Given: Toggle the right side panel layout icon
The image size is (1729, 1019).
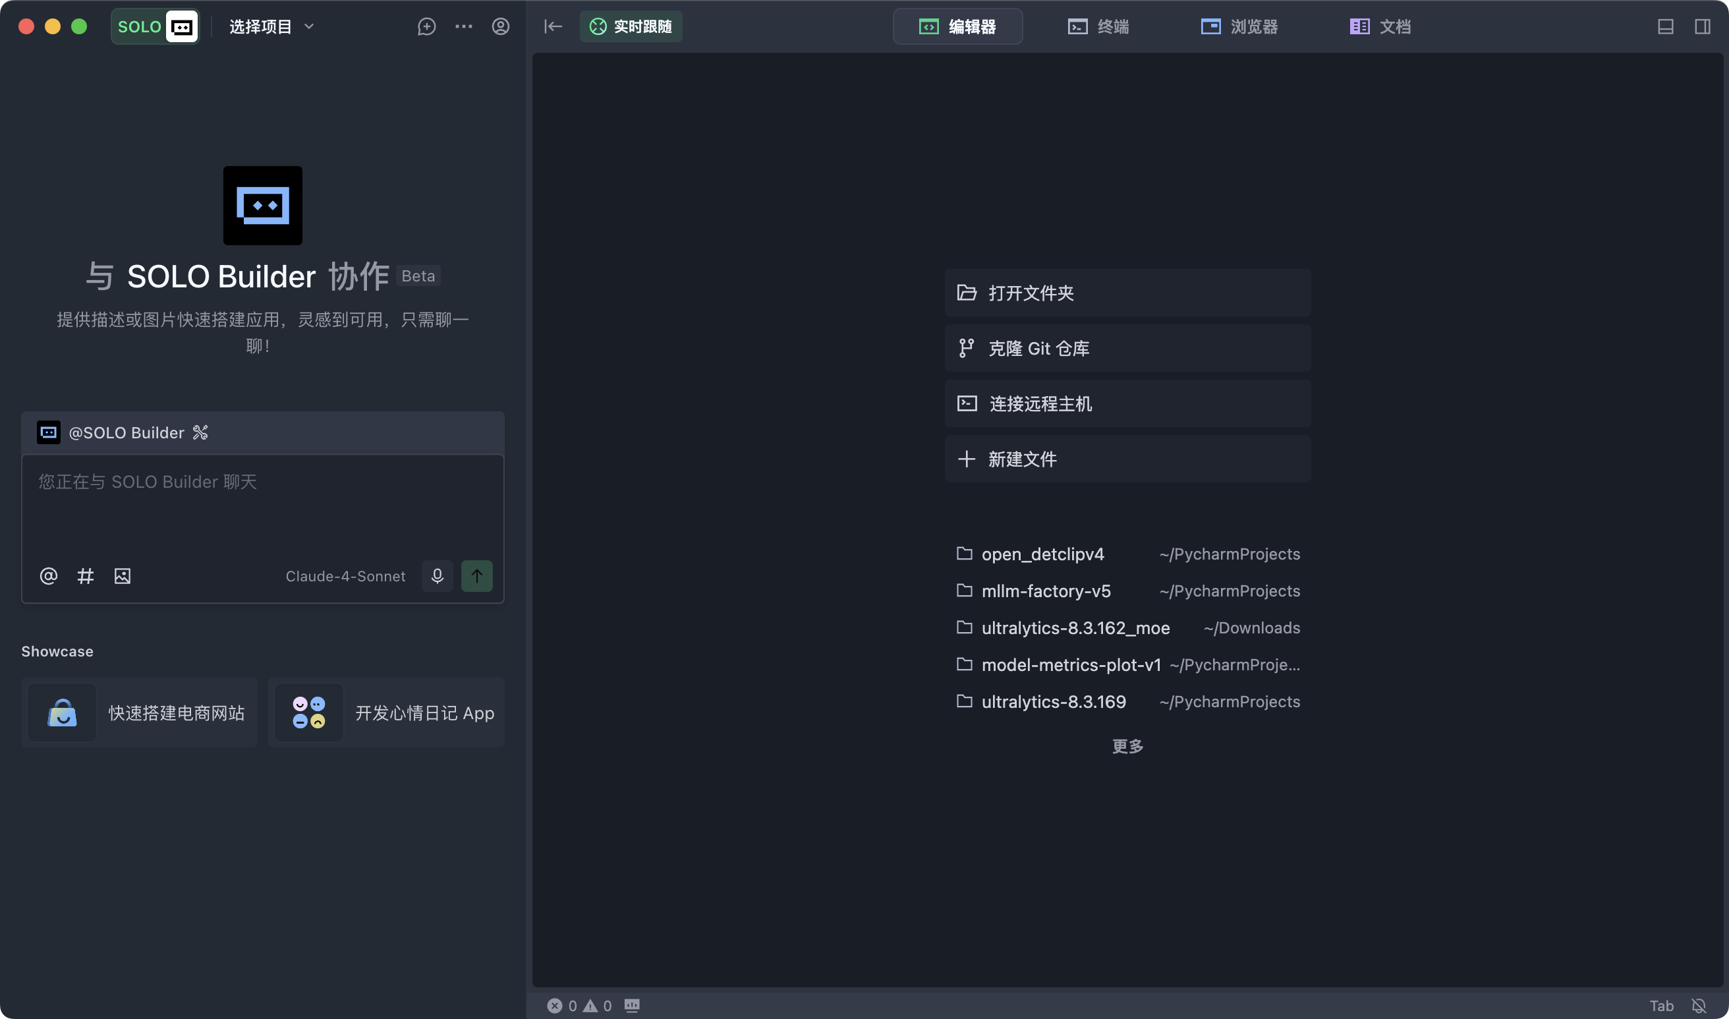Looking at the screenshot, I should [x=1702, y=27].
